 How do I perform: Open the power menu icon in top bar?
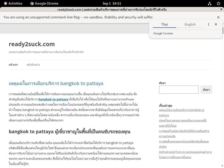point(218,3)
